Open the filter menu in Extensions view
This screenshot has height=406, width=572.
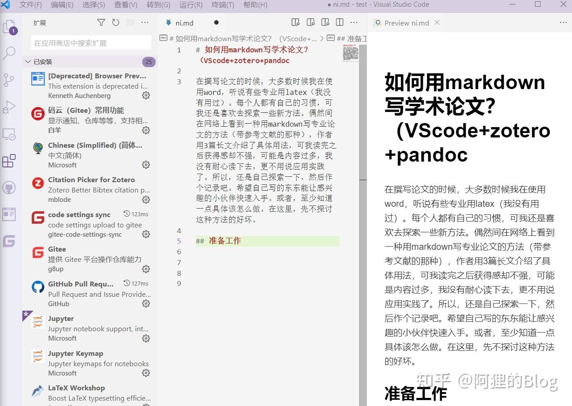pyautogui.click(x=101, y=22)
